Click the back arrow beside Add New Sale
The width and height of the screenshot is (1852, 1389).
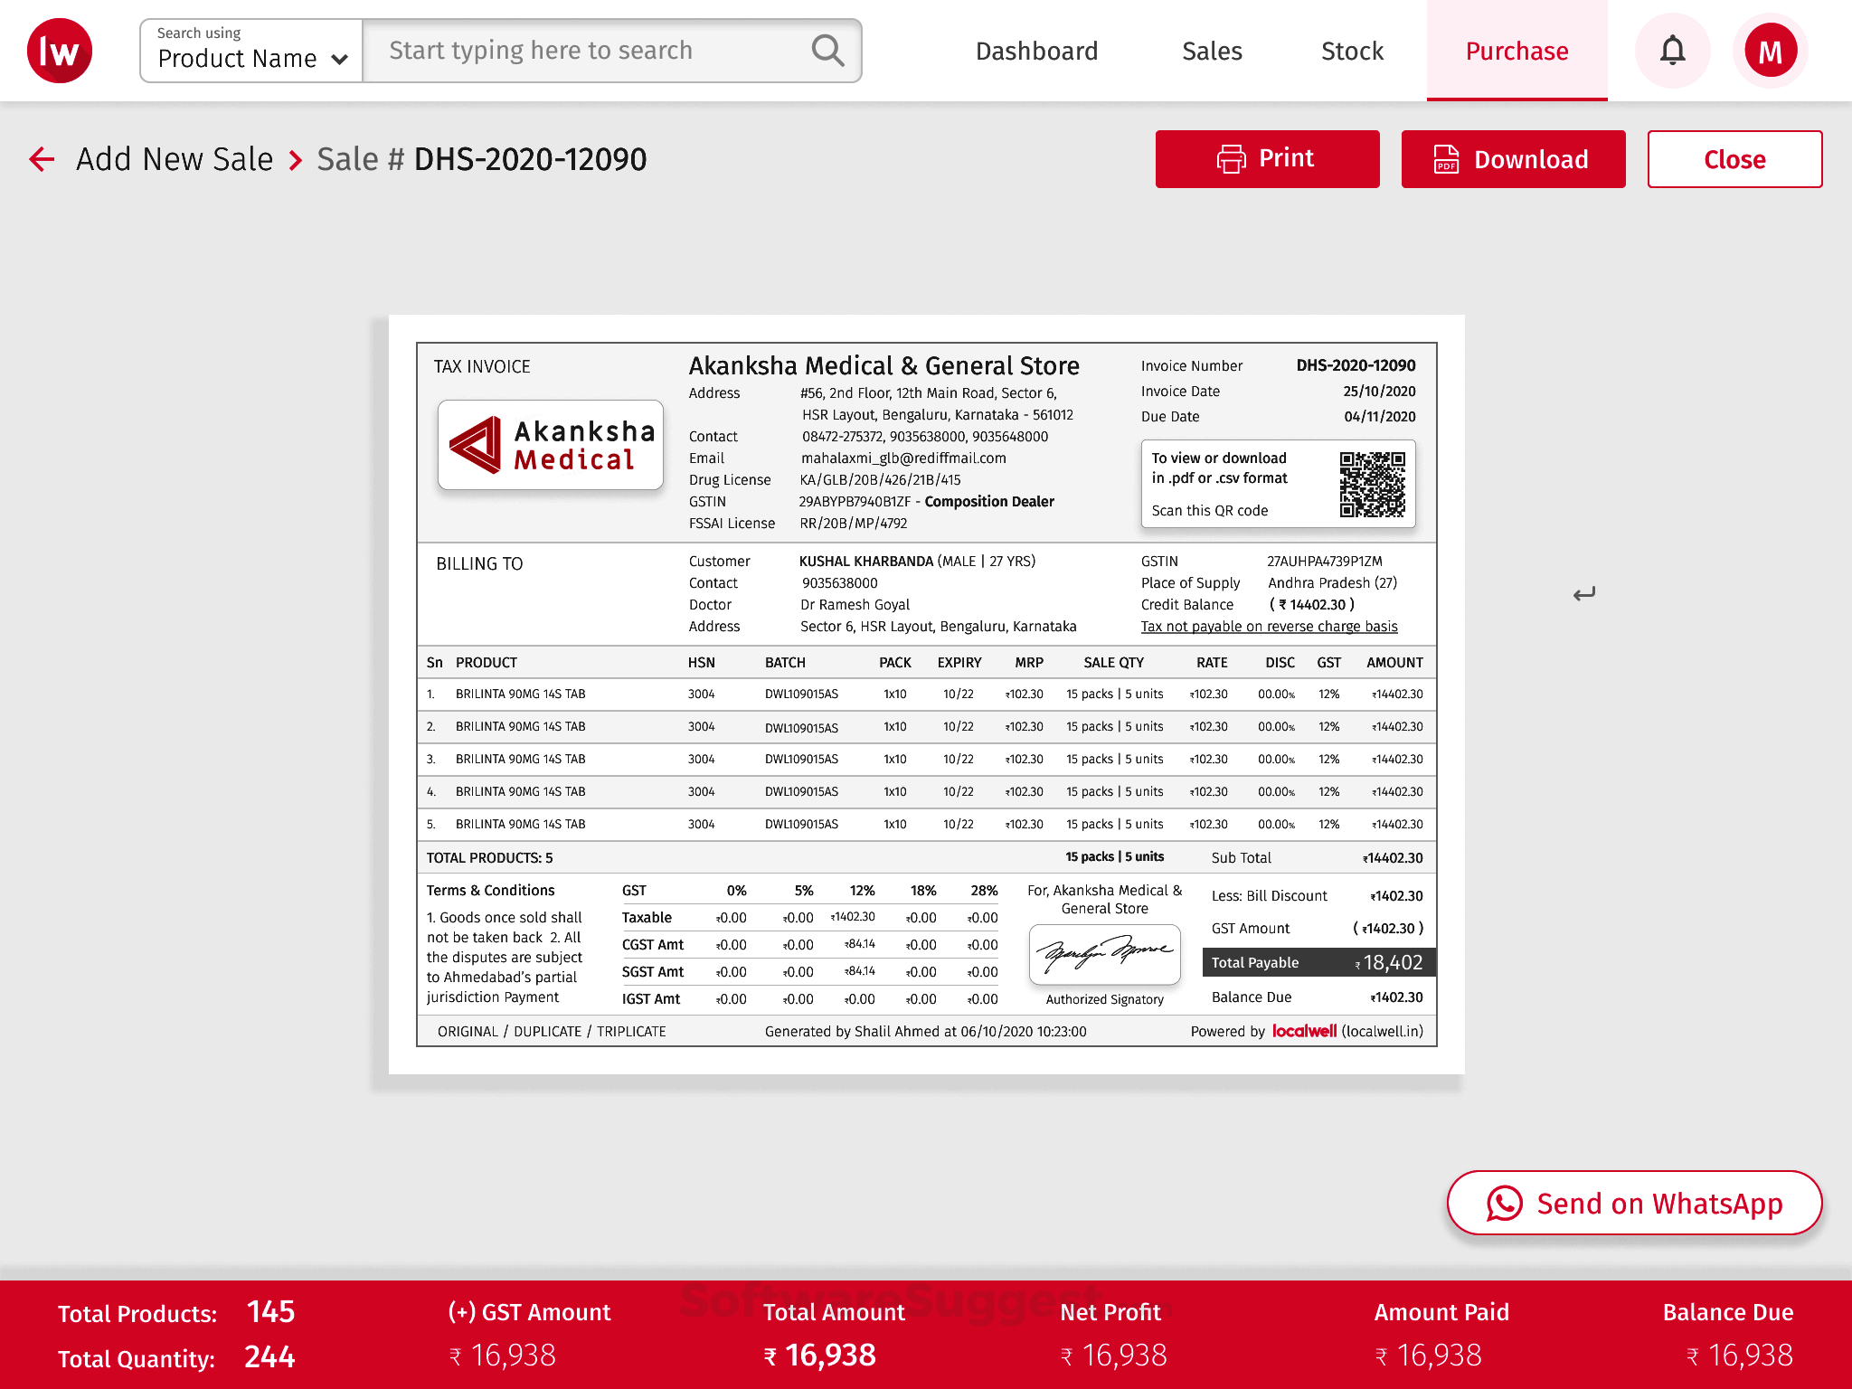(x=41, y=159)
